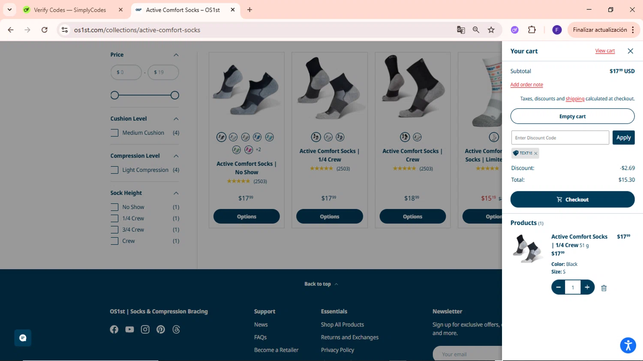Open the tab search dropdown arrow
Screen dimensions: 643x361
[x=9, y=9]
